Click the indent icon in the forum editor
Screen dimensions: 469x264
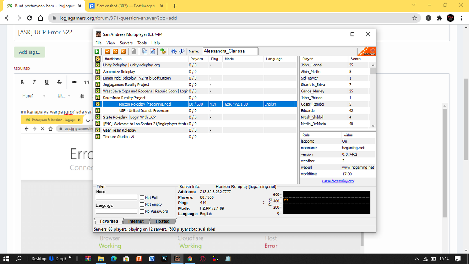pos(82,96)
